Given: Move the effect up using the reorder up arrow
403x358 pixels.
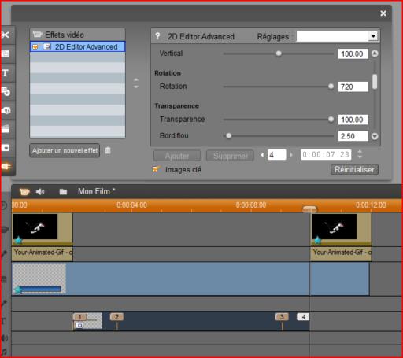Looking at the screenshot, I should pyautogui.click(x=135, y=79).
